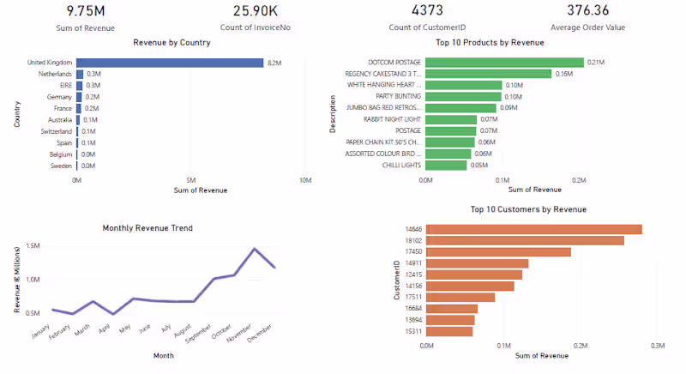Select the 4373 Count of CustomerID card
Viewport: 686px width, 374px height.
pyautogui.click(x=427, y=17)
